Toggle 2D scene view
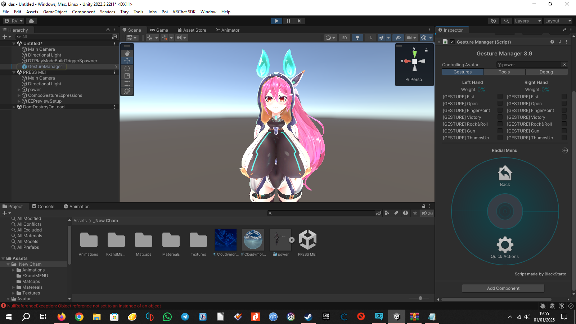Image resolution: width=576 pixels, height=324 pixels. tap(345, 38)
